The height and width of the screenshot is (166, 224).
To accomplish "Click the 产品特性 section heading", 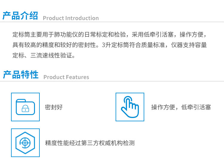I will pyautogui.click(x=21, y=75).
